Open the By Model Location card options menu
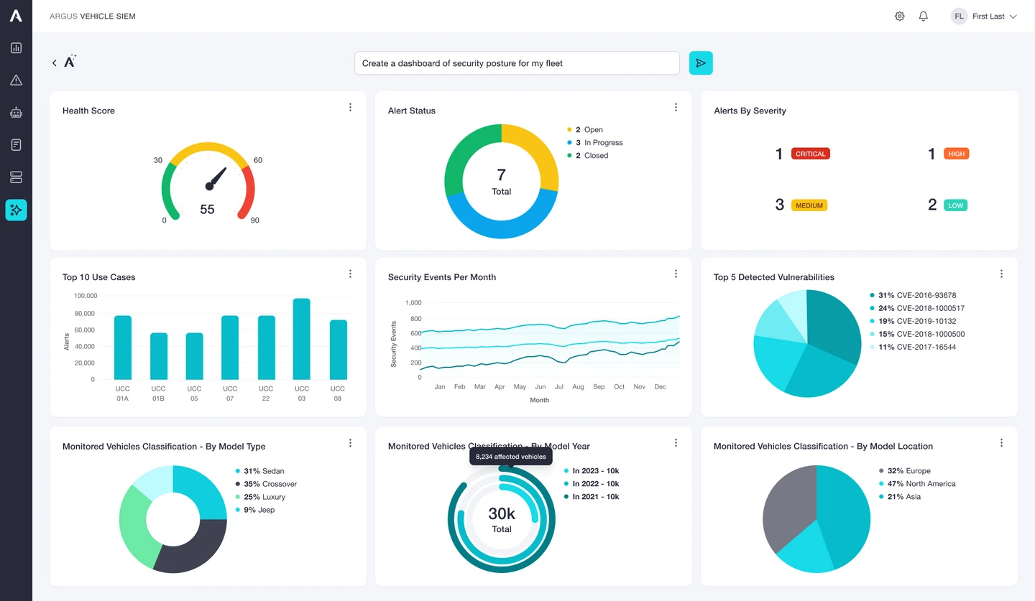Image resolution: width=1035 pixels, height=601 pixels. click(x=1001, y=443)
